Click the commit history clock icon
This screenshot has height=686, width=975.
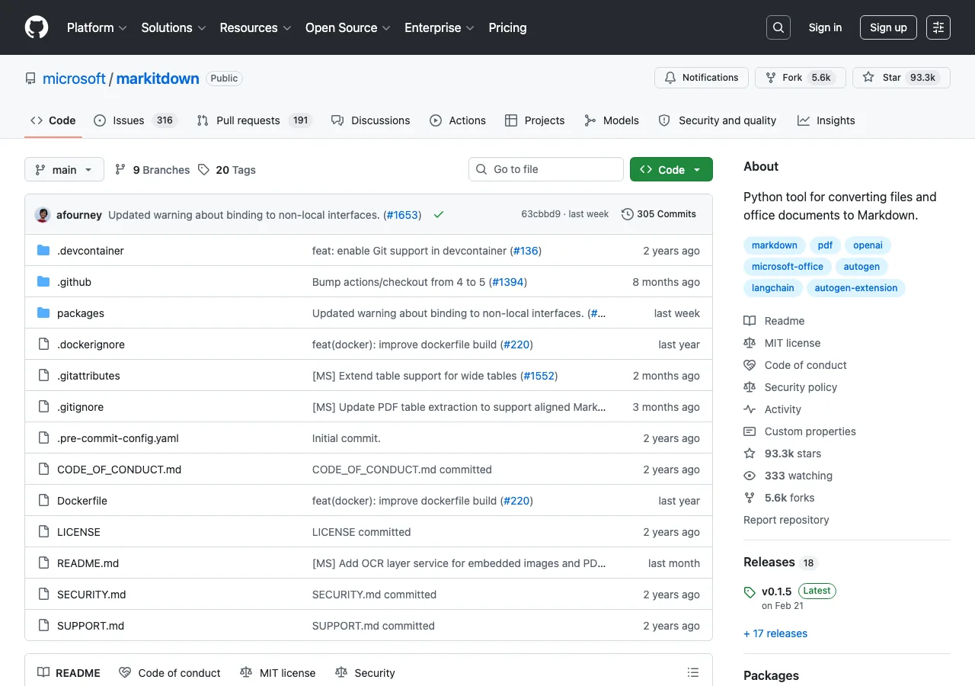point(628,214)
